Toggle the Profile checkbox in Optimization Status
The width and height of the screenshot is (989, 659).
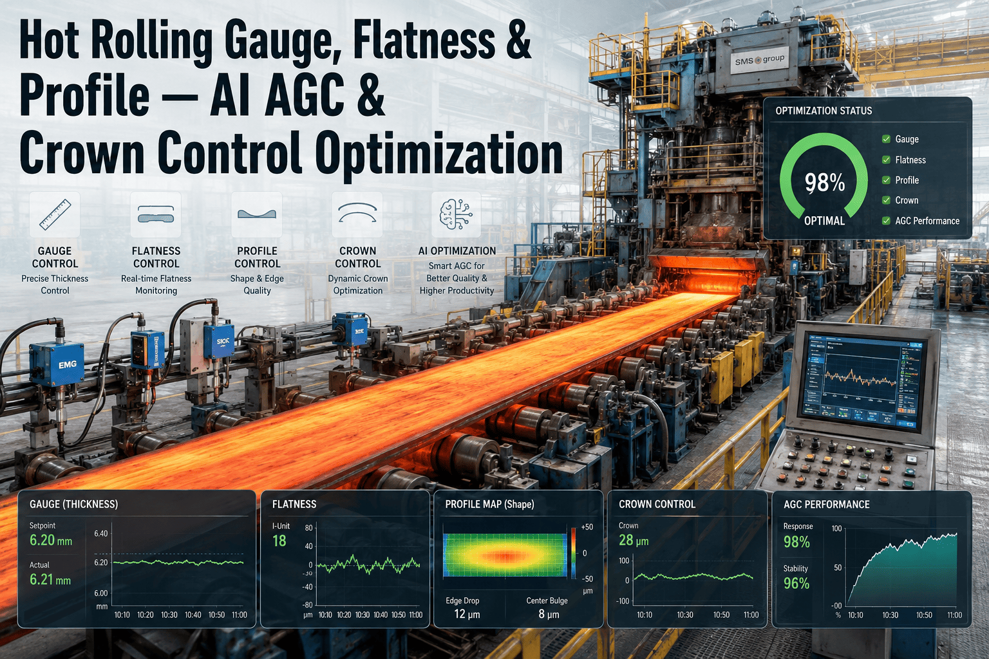[886, 180]
